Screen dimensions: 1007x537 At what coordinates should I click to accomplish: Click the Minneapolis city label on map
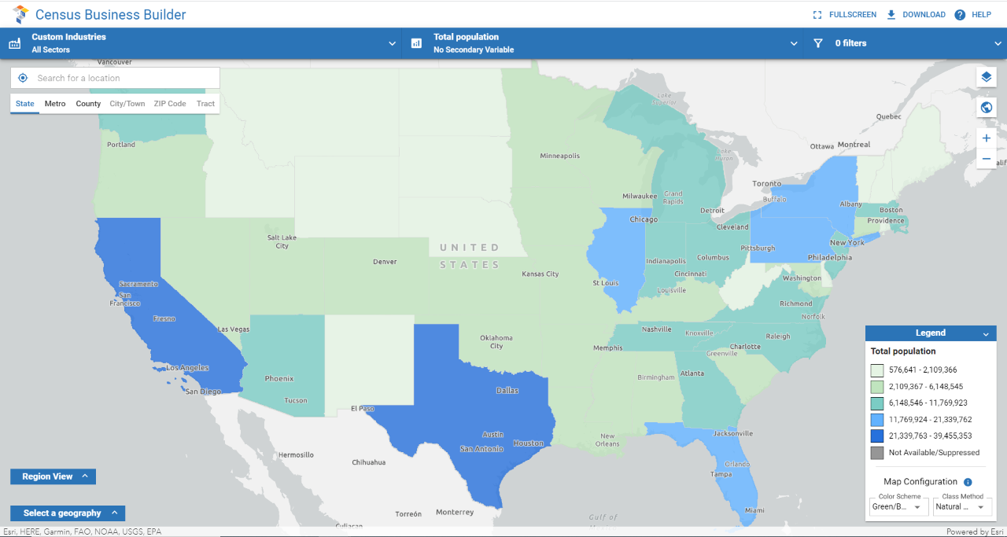click(559, 156)
